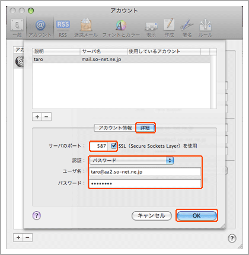The height and width of the screenshot is (255, 249).
Task: Open the 認証 パスワード dropdown
Action: 132,161
